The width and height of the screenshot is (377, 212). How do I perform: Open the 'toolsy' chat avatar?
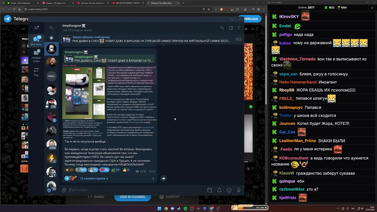51,76
